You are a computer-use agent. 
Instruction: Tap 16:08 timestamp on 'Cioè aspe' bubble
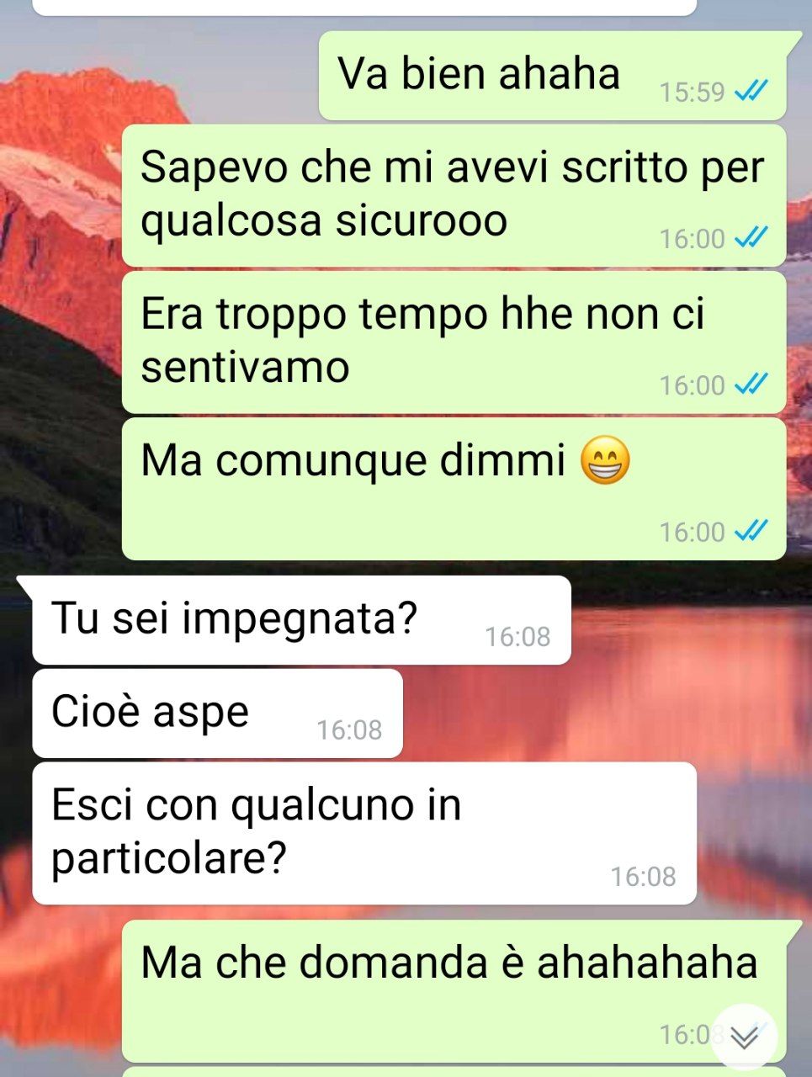[349, 730]
